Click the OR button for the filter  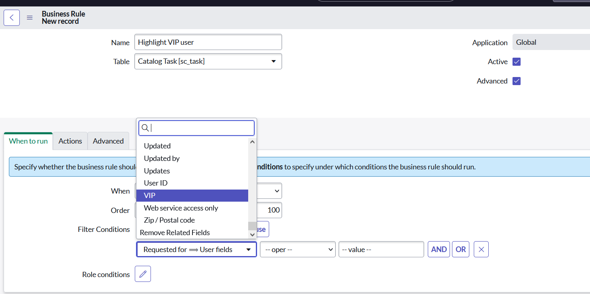460,249
